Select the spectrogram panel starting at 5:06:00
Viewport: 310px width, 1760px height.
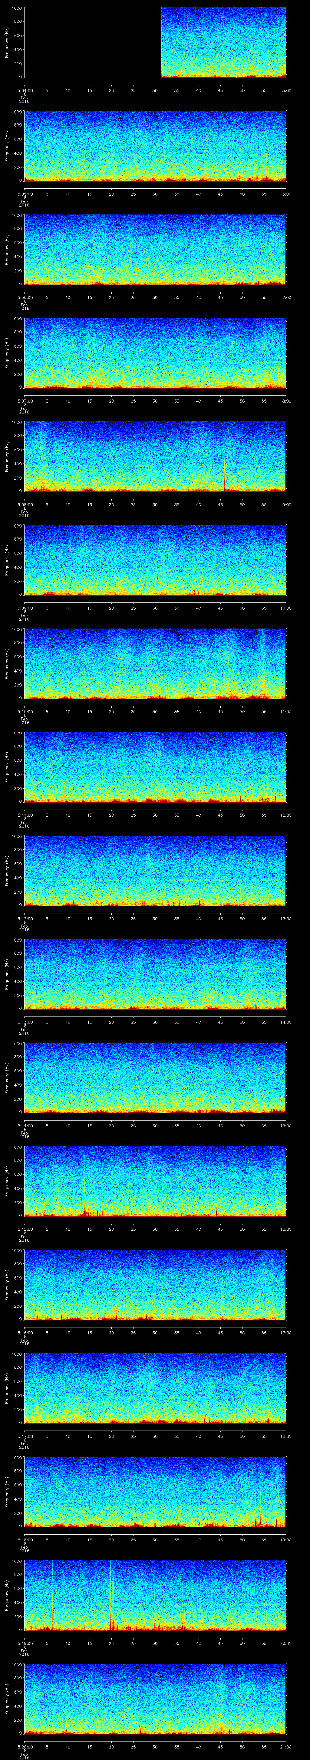coord(155,249)
